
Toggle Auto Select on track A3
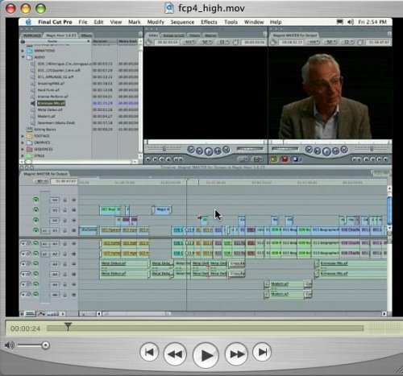[73, 264]
